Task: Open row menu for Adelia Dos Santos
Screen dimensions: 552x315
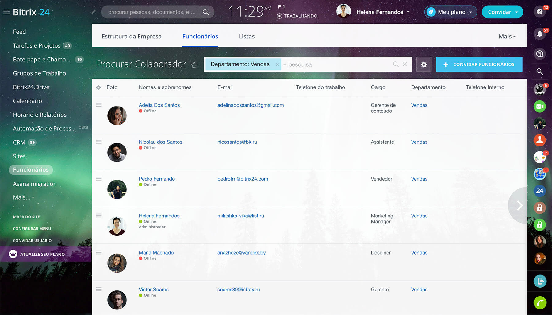Action: click(98, 105)
